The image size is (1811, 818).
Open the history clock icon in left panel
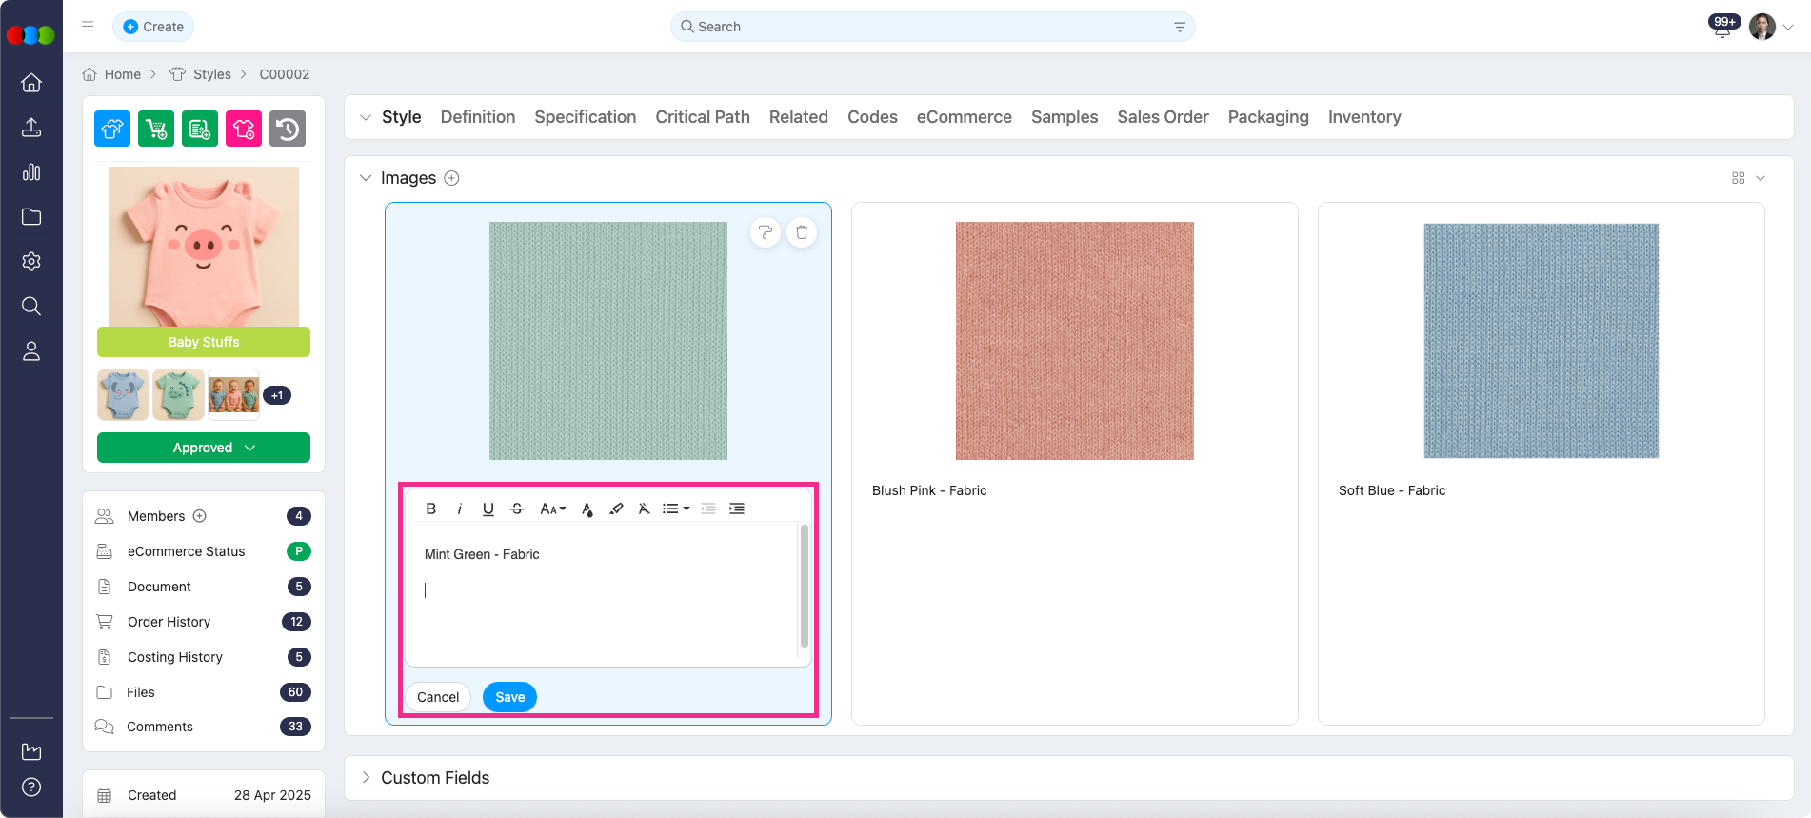click(288, 129)
